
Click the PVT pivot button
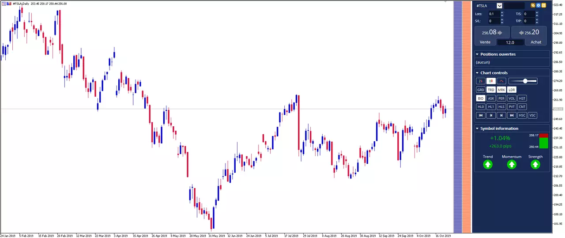(512, 107)
